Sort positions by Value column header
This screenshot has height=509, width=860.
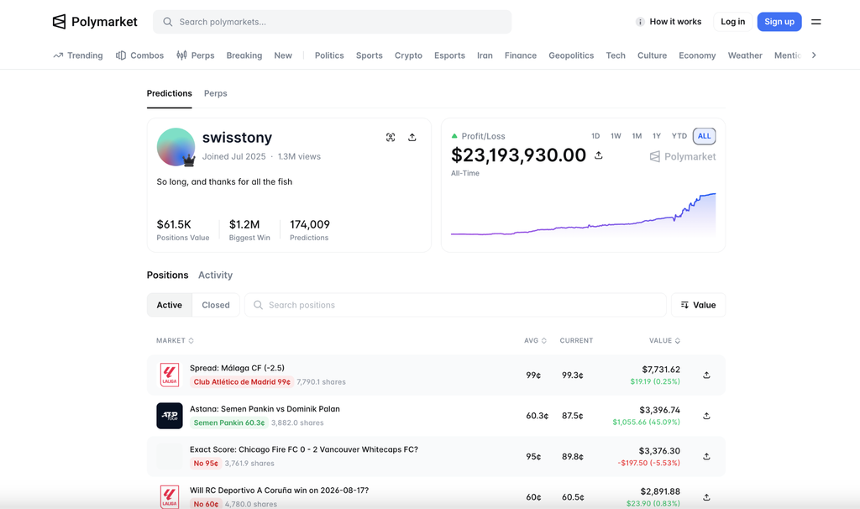(x=665, y=341)
